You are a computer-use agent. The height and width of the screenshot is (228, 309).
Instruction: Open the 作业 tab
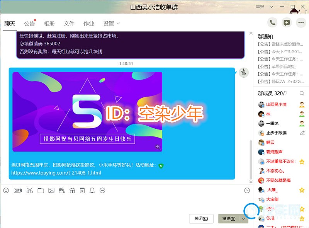point(89,24)
